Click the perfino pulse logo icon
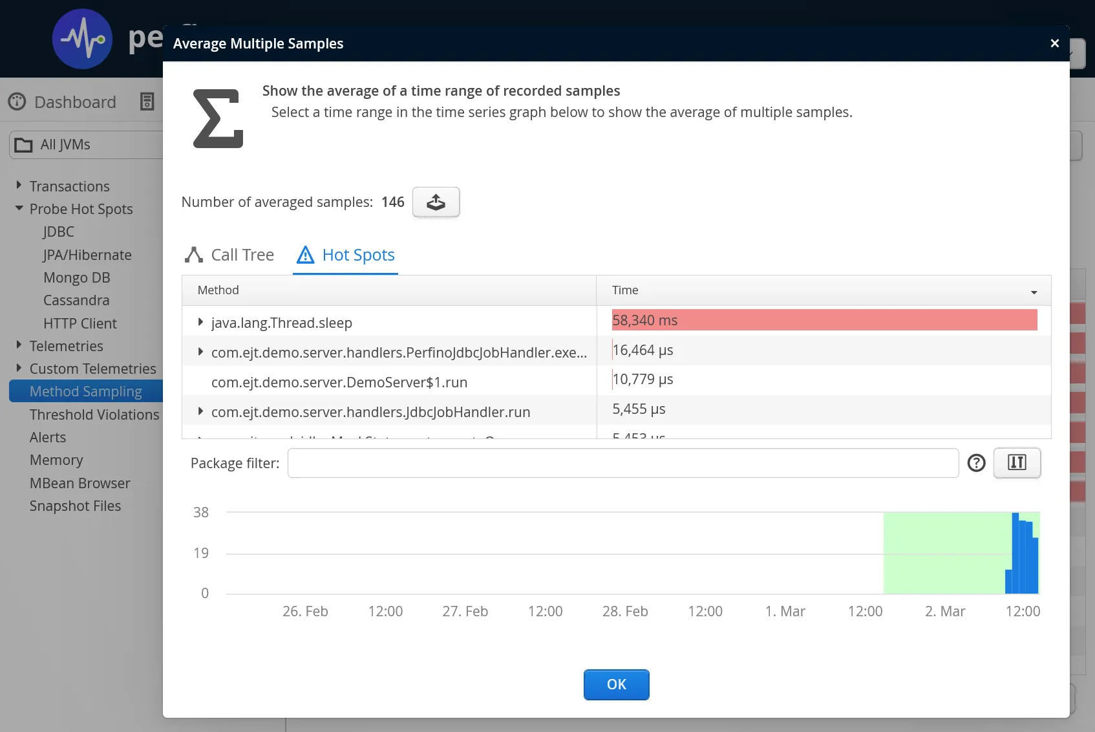Image resolution: width=1095 pixels, height=732 pixels. 82,39
